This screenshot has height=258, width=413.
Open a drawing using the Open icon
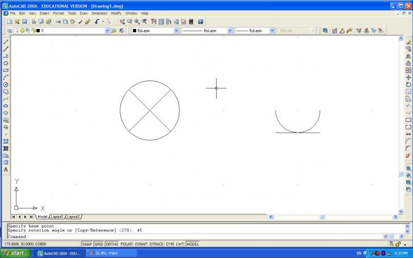coord(17,22)
